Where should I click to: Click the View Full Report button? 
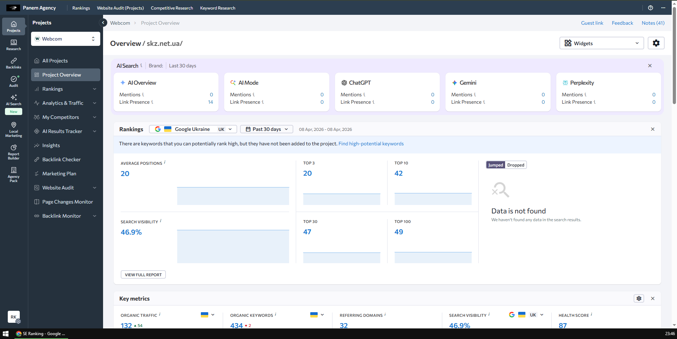pos(143,274)
